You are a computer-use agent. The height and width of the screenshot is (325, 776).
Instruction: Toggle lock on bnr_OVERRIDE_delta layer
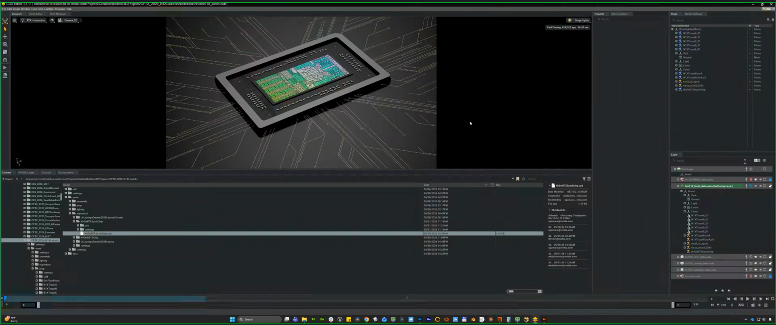pyautogui.click(x=770, y=179)
